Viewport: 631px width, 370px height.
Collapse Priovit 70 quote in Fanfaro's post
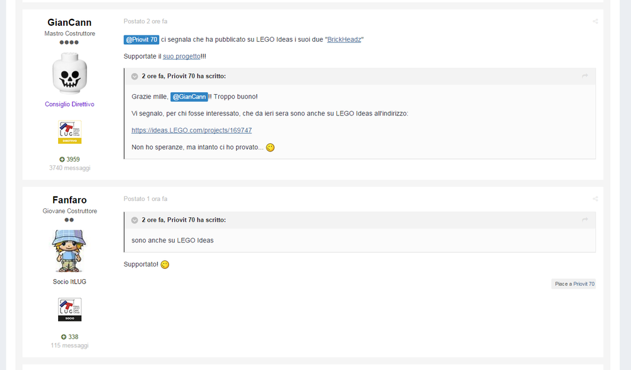[135, 220]
